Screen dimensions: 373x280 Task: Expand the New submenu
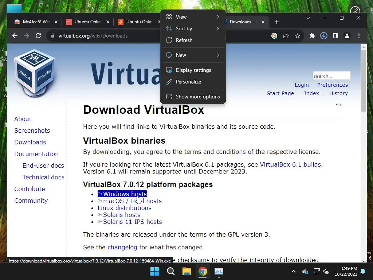[193, 55]
